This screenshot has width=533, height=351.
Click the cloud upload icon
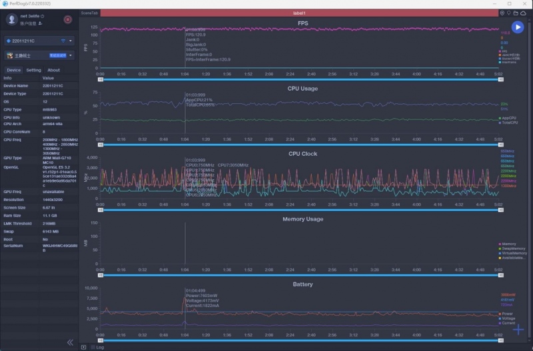tap(523, 13)
